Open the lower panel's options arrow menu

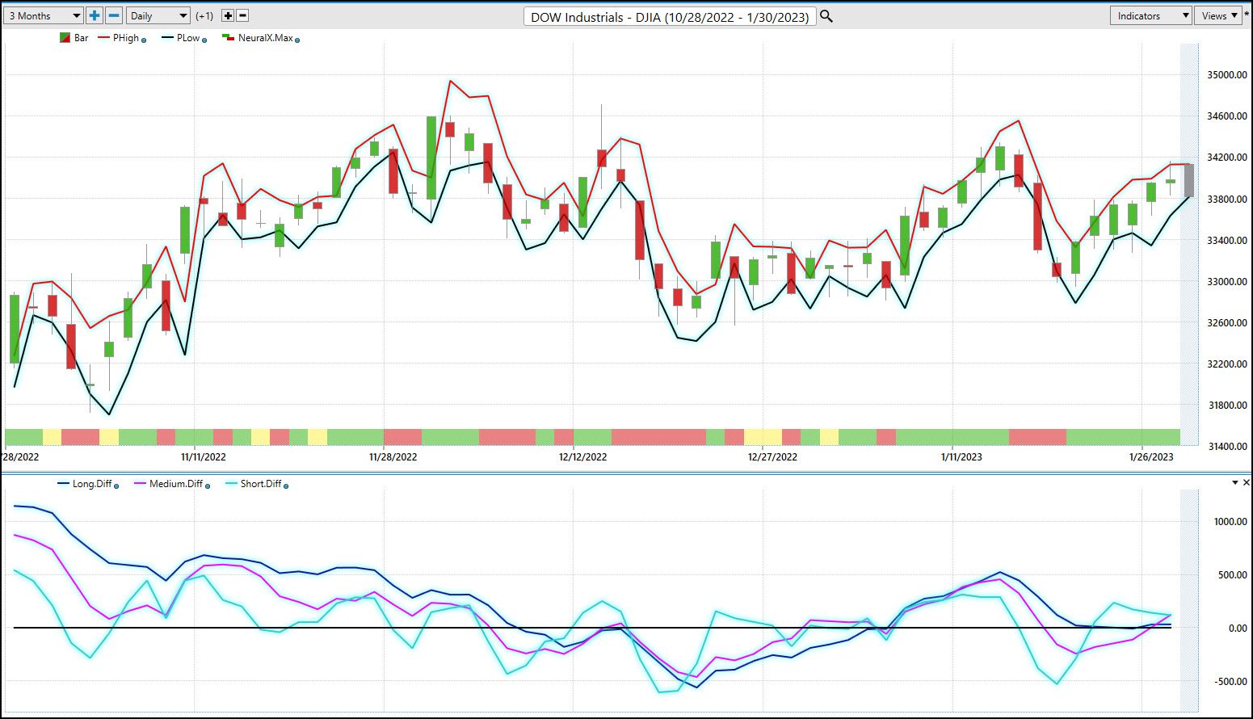click(1235, 482)
